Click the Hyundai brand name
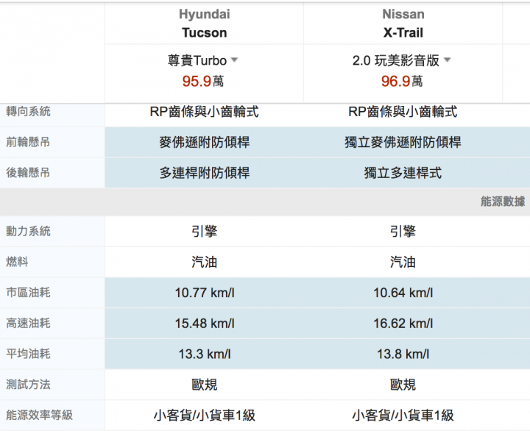530x431 pixels. (x=204, y=14)
